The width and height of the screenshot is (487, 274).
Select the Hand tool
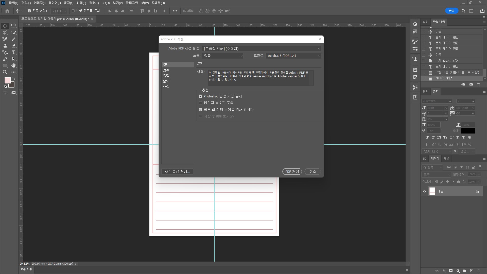click(14, 66)
